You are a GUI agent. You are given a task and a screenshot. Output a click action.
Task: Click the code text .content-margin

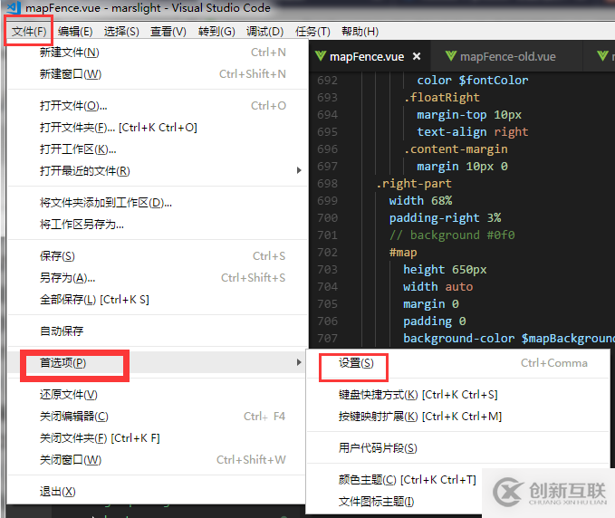pos(456,149)
